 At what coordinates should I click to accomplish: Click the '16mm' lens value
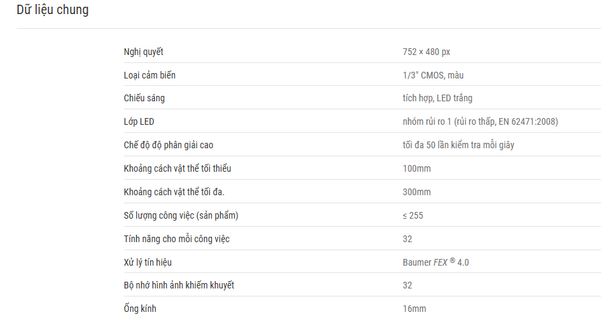pos(414,309)
